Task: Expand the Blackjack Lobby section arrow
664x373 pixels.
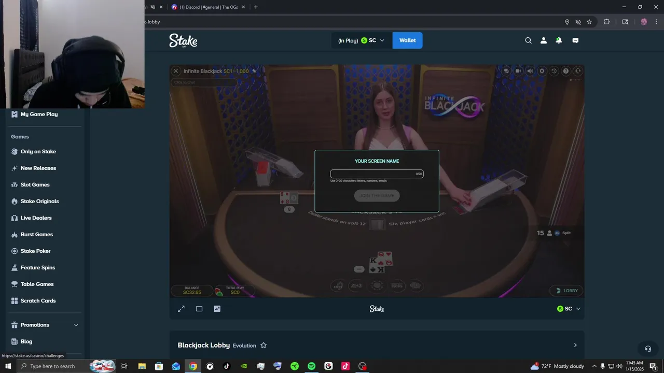Action: pos(575,345)
